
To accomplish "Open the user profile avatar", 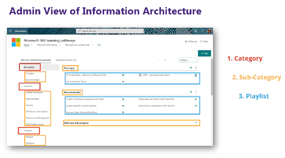I will tap(210, 31).
